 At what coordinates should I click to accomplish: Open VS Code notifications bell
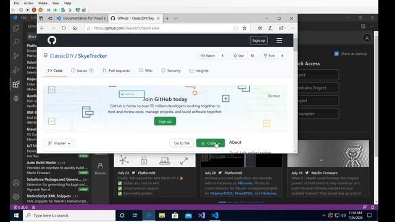click(x=373, y=207)
